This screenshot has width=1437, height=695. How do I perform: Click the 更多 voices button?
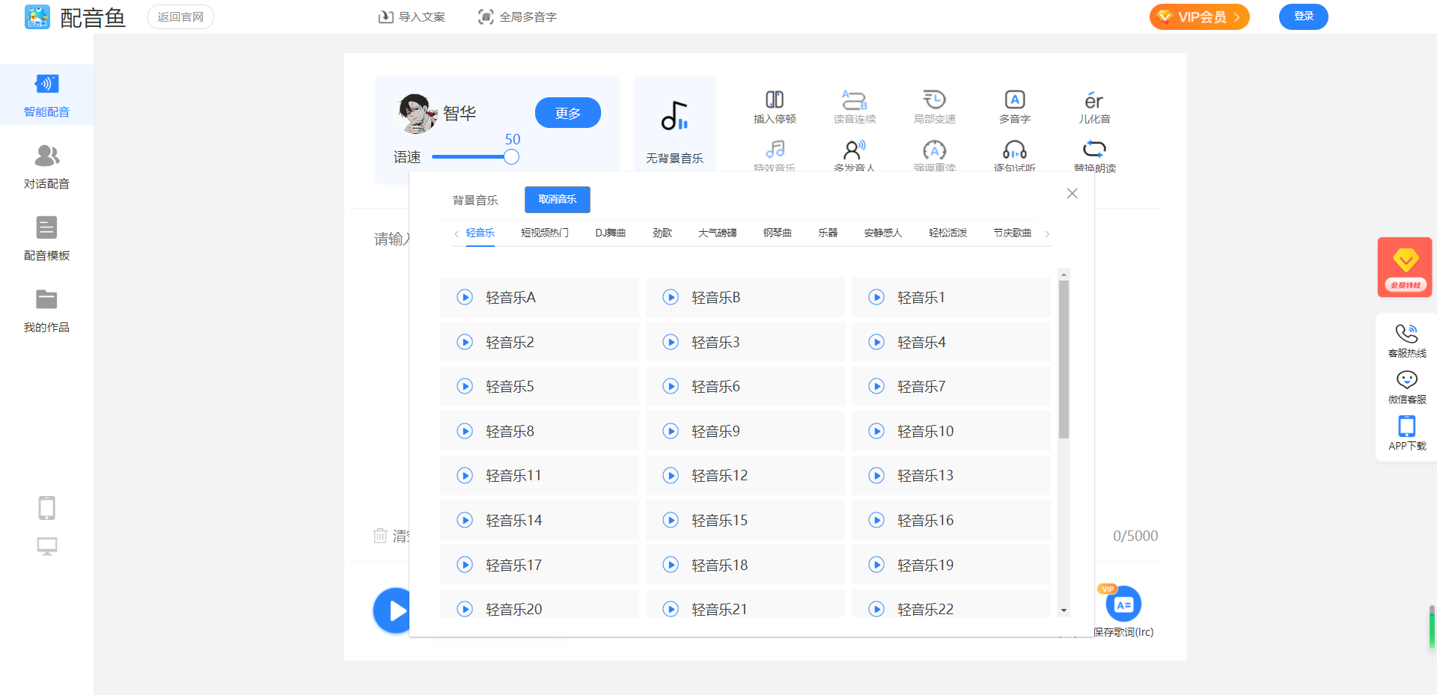(568, 113)
